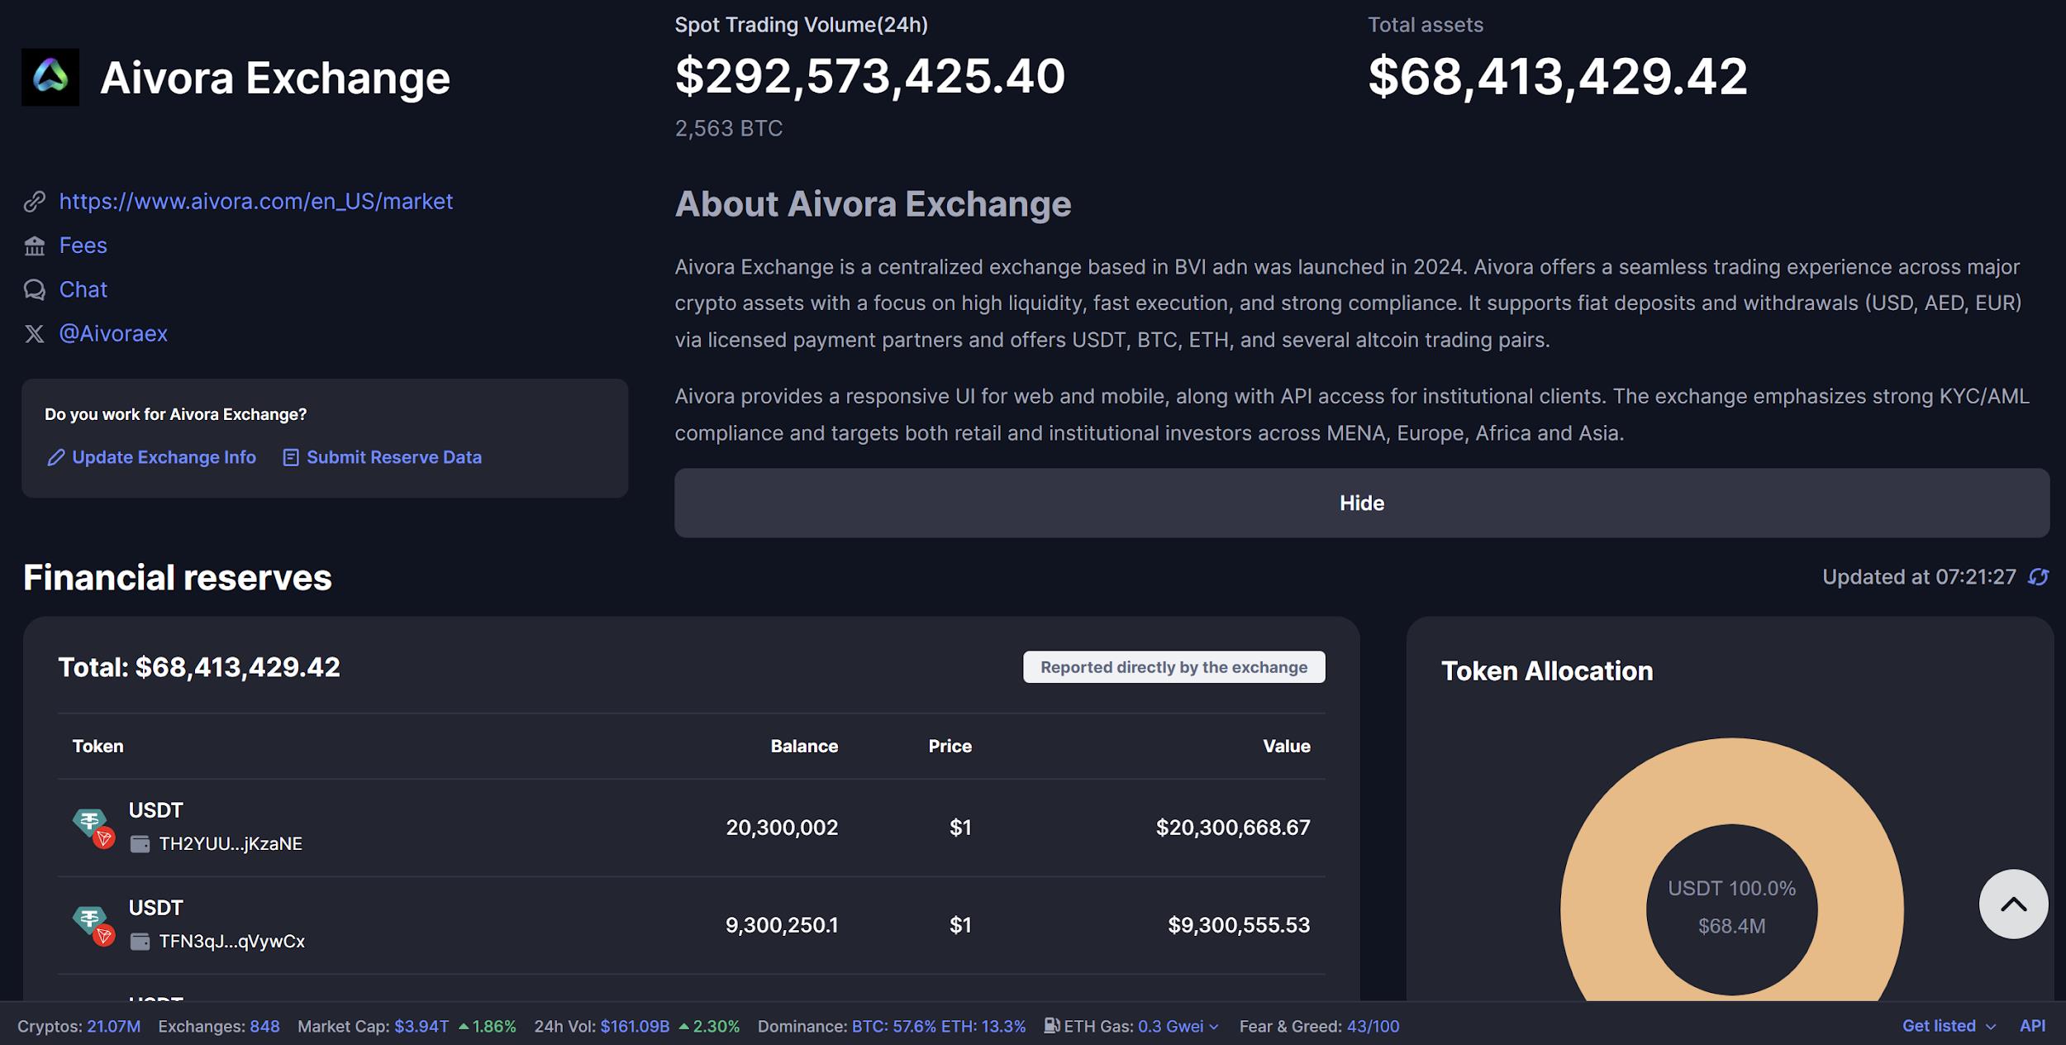
Task: Click the Cryptos count 21.07M
Action: point(114,1026)
